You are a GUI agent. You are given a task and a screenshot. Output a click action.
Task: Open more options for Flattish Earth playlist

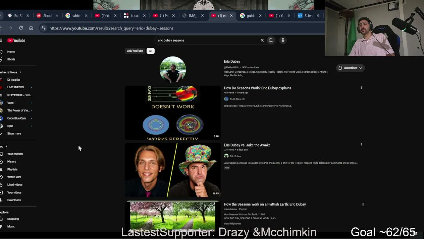coord(363,204)
